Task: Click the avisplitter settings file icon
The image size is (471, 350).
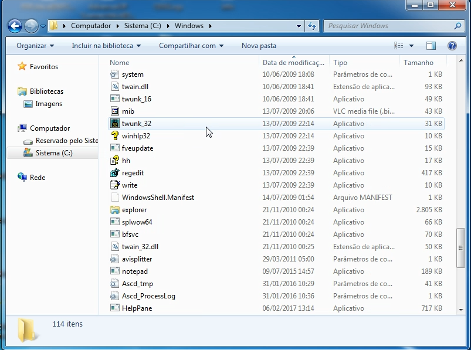Action: [115, 259]
